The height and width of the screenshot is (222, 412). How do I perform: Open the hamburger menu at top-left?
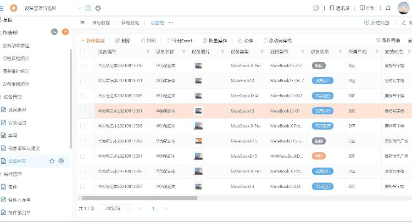coord(2,8)
